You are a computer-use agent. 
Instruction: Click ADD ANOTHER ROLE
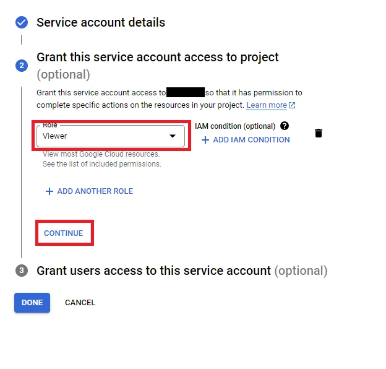(95, 191)
